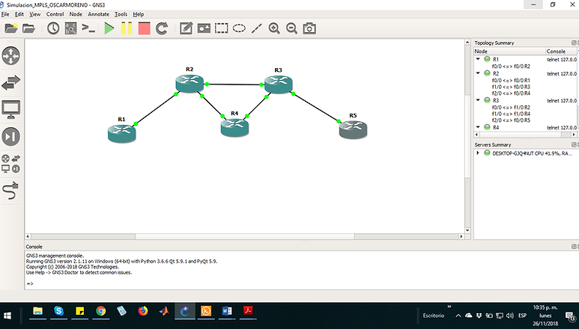The image size is (579, 329).
Task: Toggle show/hide interface labels
Action: 71,28
